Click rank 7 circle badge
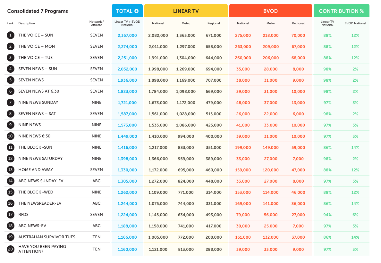The height and width of the screenshot is (263, 381). [x=11, y=103]
